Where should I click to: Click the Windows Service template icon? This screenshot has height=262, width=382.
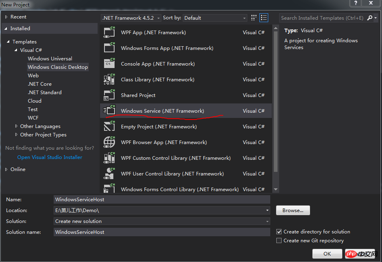pyautogui.click(x=109, y=111)
